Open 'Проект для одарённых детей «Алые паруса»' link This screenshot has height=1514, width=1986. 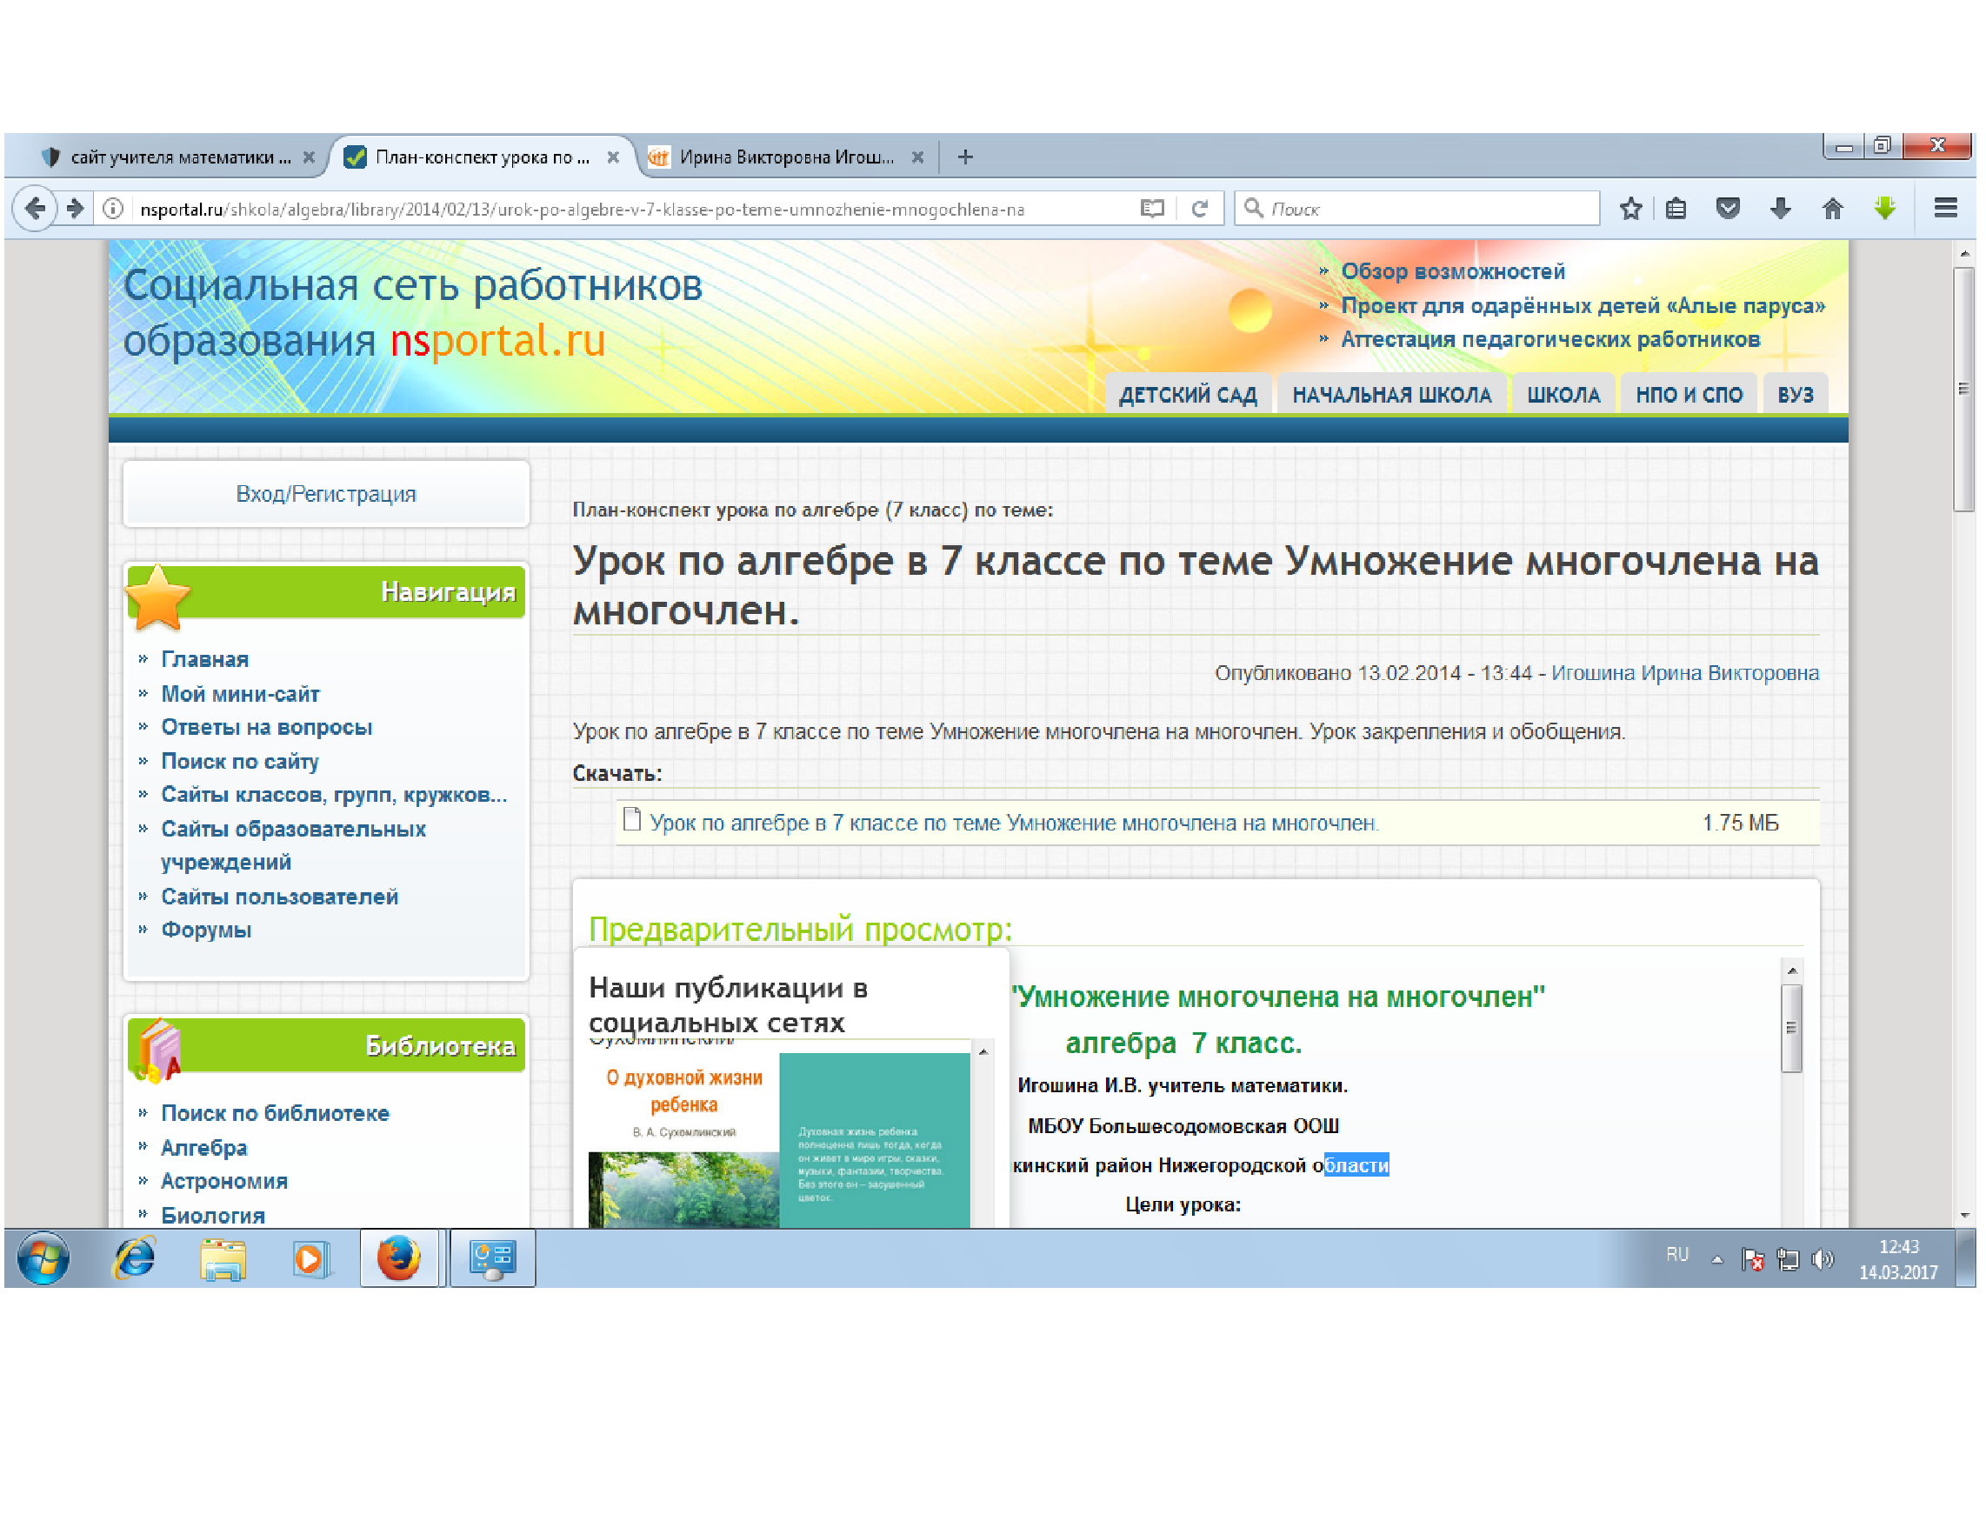point(1583,305)
